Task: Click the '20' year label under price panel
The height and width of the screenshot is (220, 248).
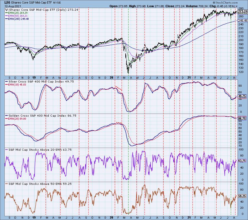Action: point(111,78)
